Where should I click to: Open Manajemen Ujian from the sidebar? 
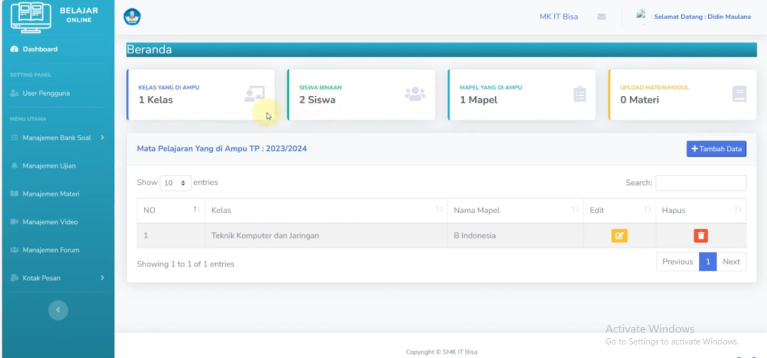click(50, 166)
